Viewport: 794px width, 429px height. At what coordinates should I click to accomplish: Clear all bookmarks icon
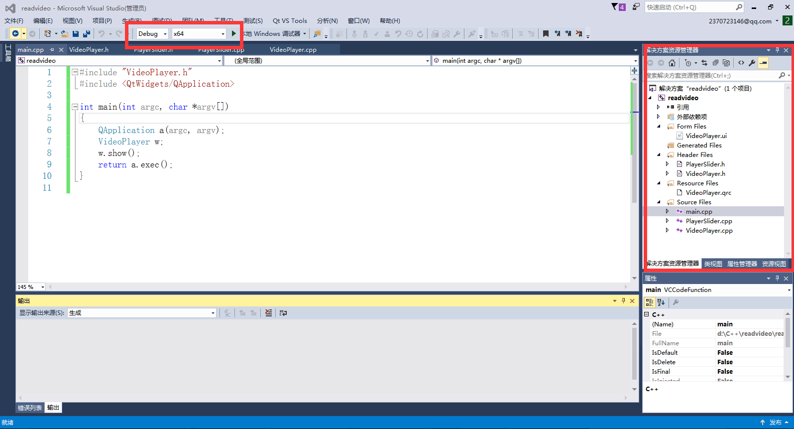579,34
